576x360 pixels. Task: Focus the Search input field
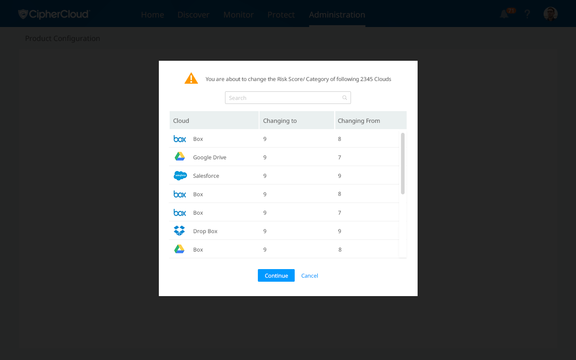click(x=288, y=98)
